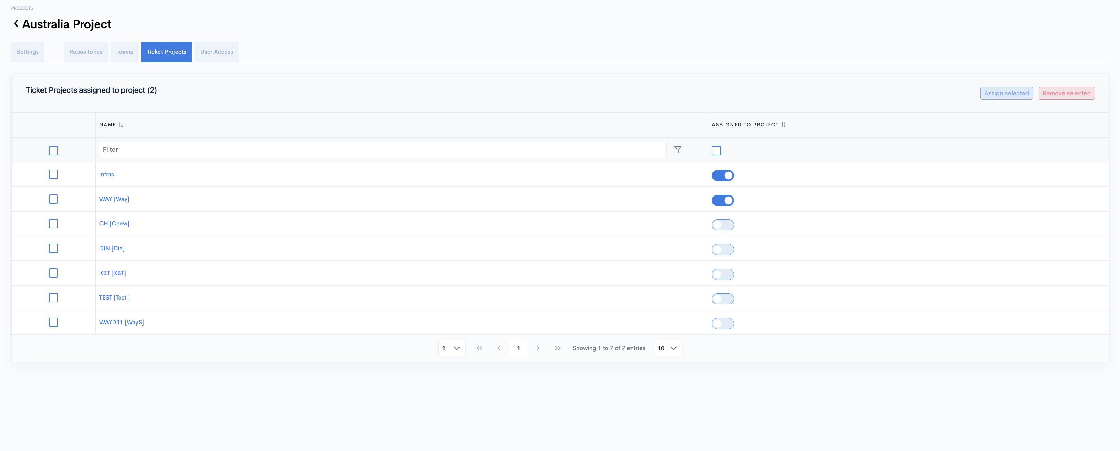Sort by the Name column sort icon
Screen dimensions: 1120x451
pos(121,125)
